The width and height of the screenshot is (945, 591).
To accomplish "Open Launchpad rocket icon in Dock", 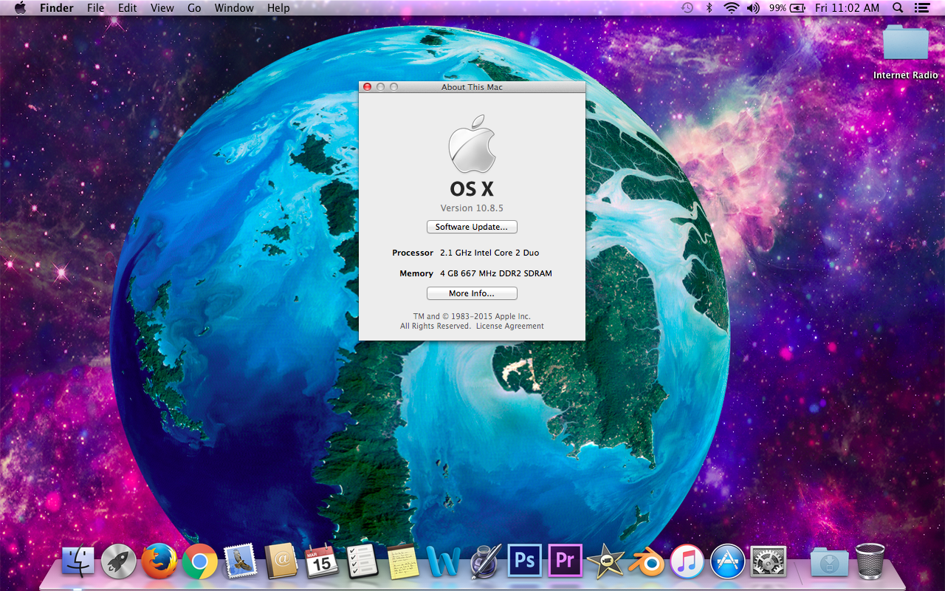I will [x=118, y=562].
